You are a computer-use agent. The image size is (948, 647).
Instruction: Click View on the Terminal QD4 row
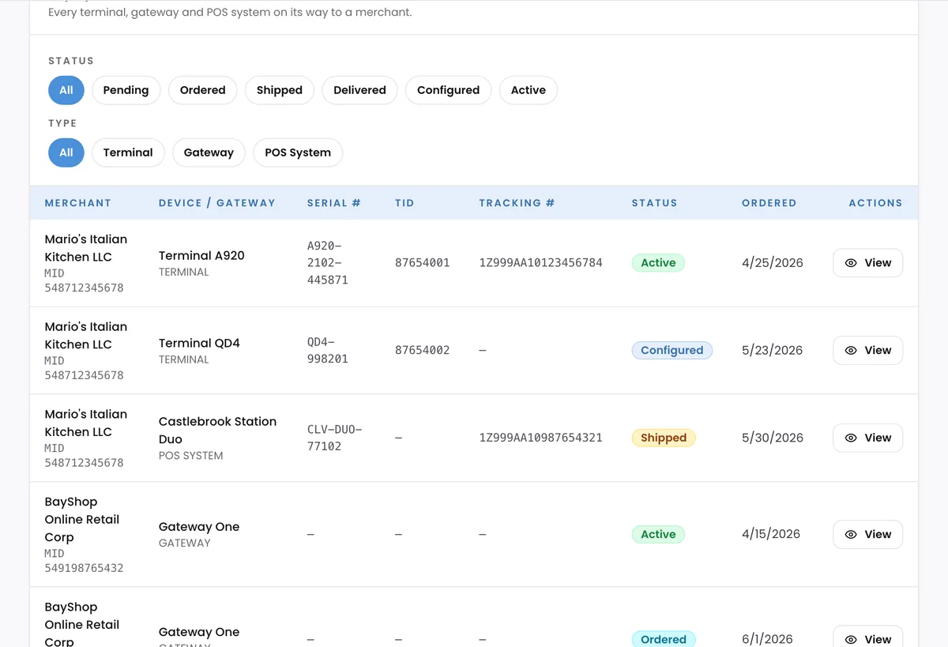(867, 351)
